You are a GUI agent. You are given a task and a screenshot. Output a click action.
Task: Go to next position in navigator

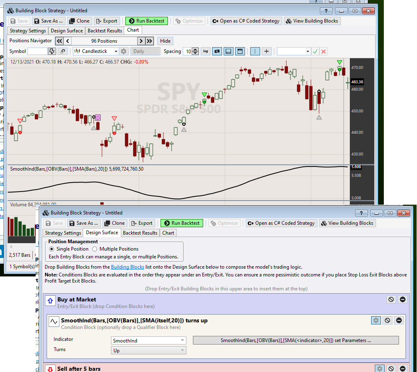click(141, 41)
